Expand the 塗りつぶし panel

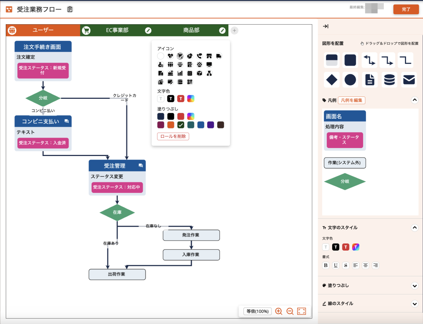coord(415,286)
